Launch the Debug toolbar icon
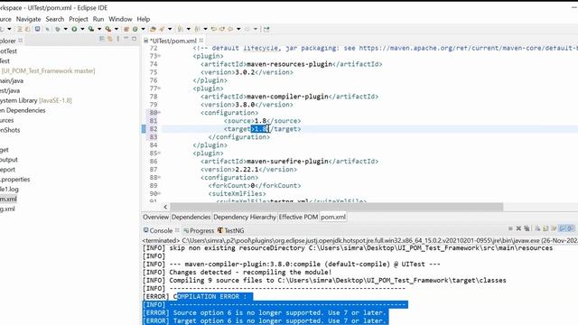 click(x=58, y=29)
